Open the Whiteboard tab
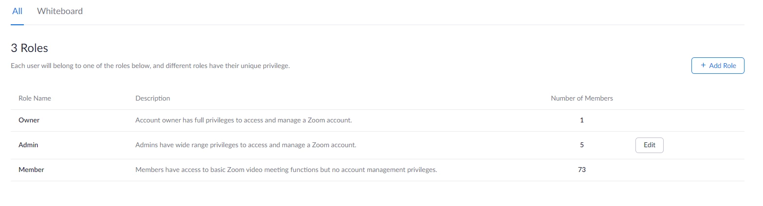The width and height of the screenshot is (763, 206). pos(60,11)
